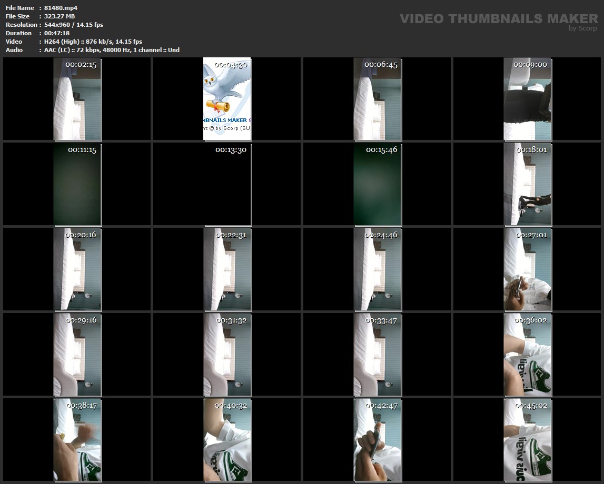Click the thumbnail stamped 00:09:00
The width and height of the screenshot is (604, 484).
(x=528, y=99)
